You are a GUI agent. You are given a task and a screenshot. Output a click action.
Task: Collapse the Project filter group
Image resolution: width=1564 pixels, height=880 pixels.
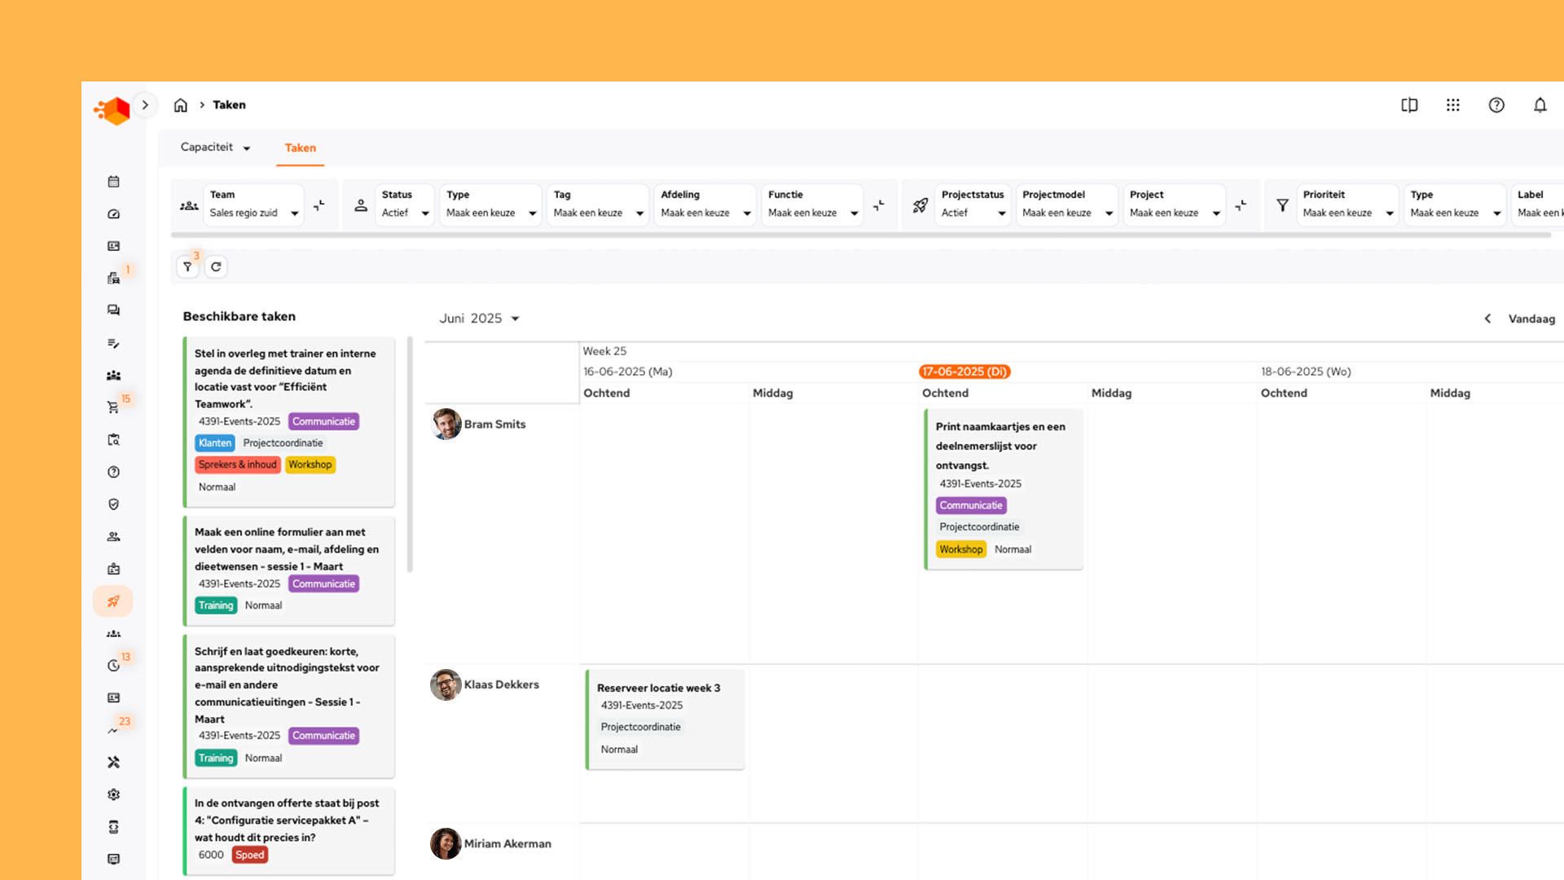click(1241, 205)
